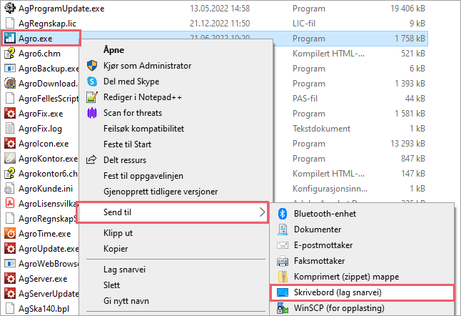Click the Skype icon next to Del med Skype
The height and width of the screenshot is (316, 461).
(x=92, y=82)
